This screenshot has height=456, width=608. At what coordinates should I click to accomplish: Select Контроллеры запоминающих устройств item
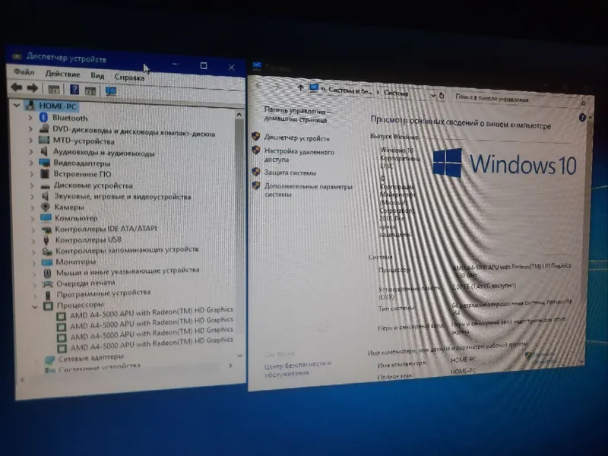127,250
